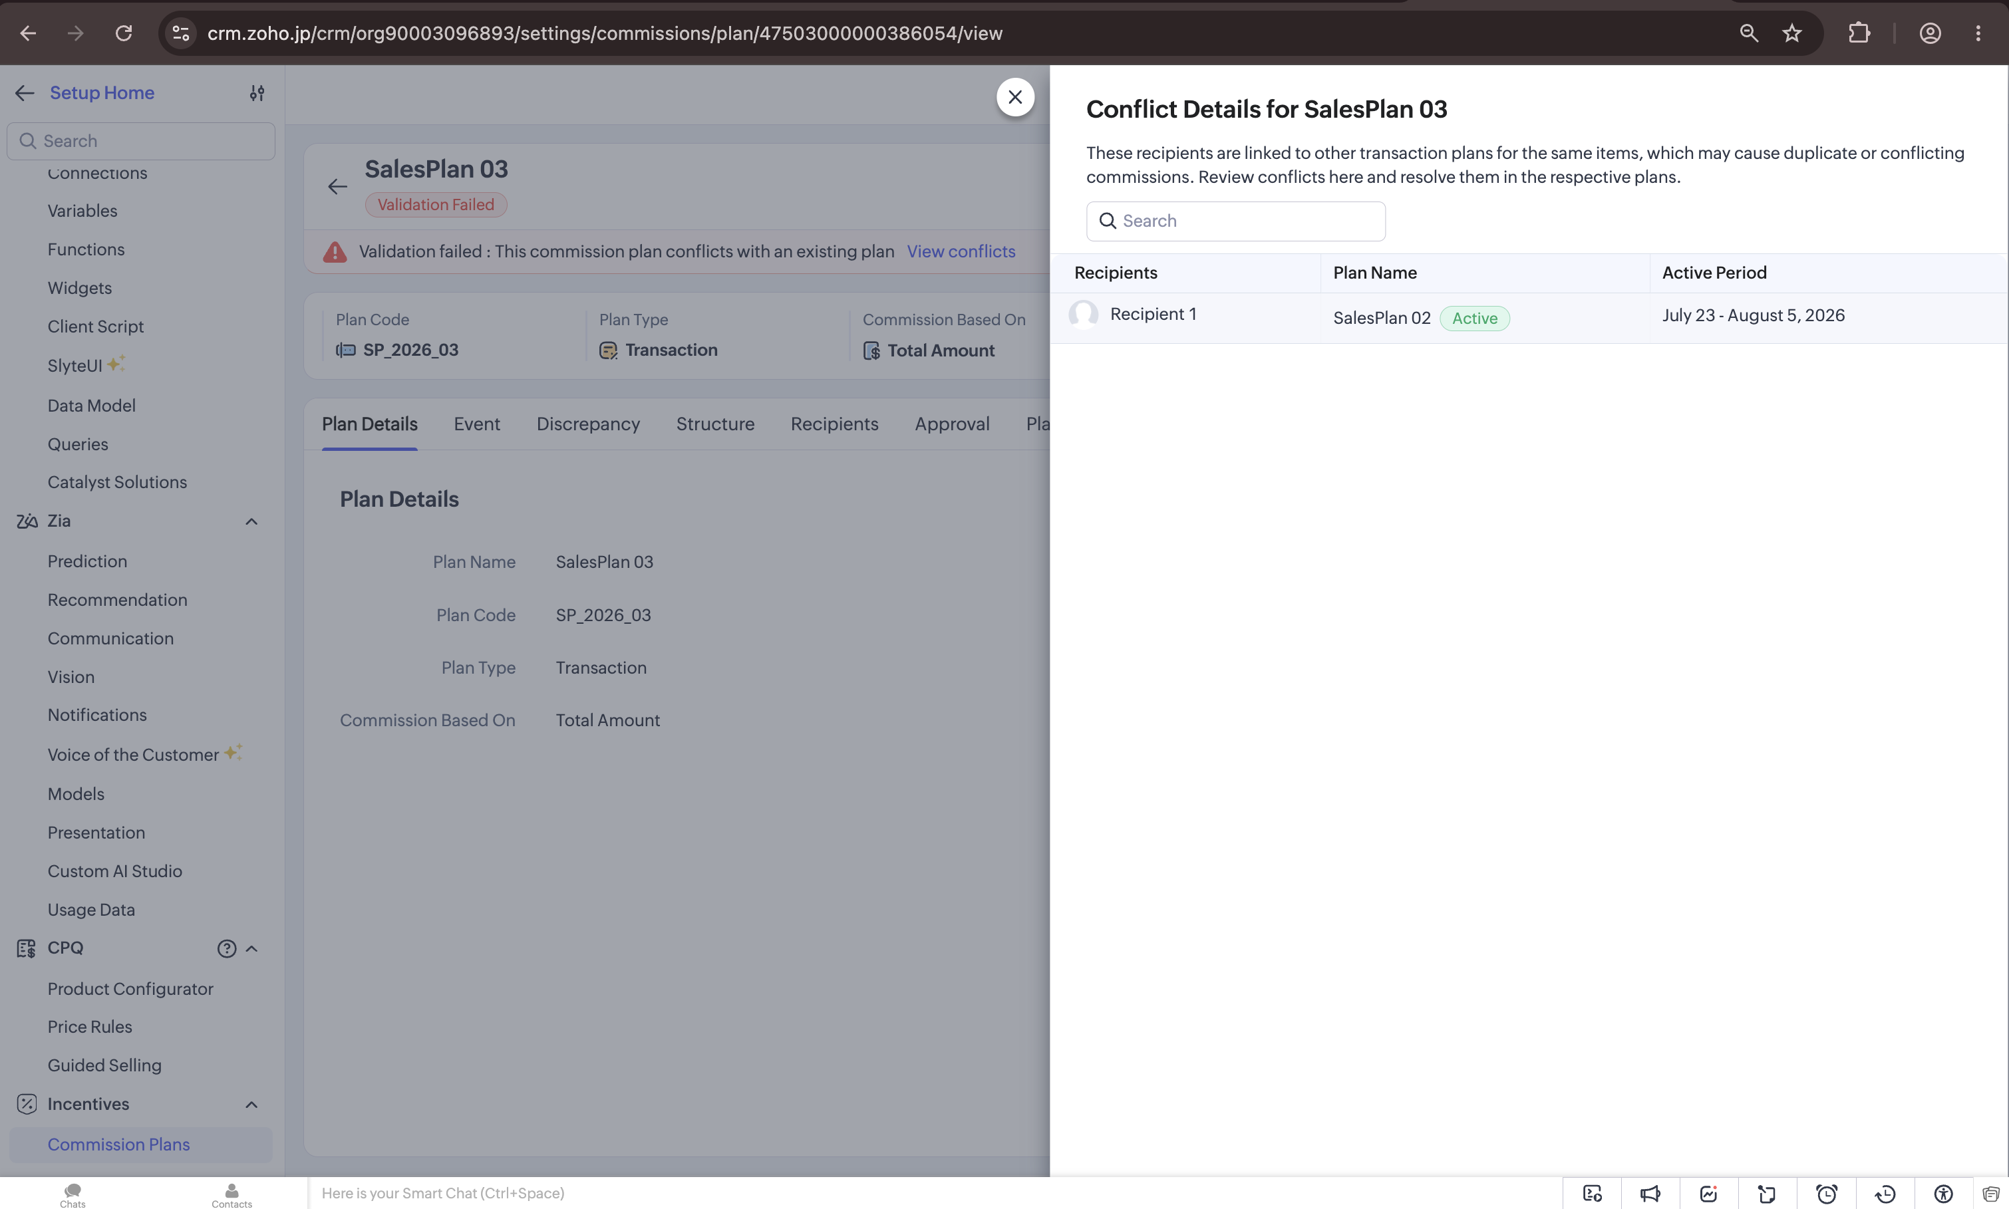Open Price Rules in the sidebar
The width and height of the screenshot is (2009, 1209).
click(90, 1027)
